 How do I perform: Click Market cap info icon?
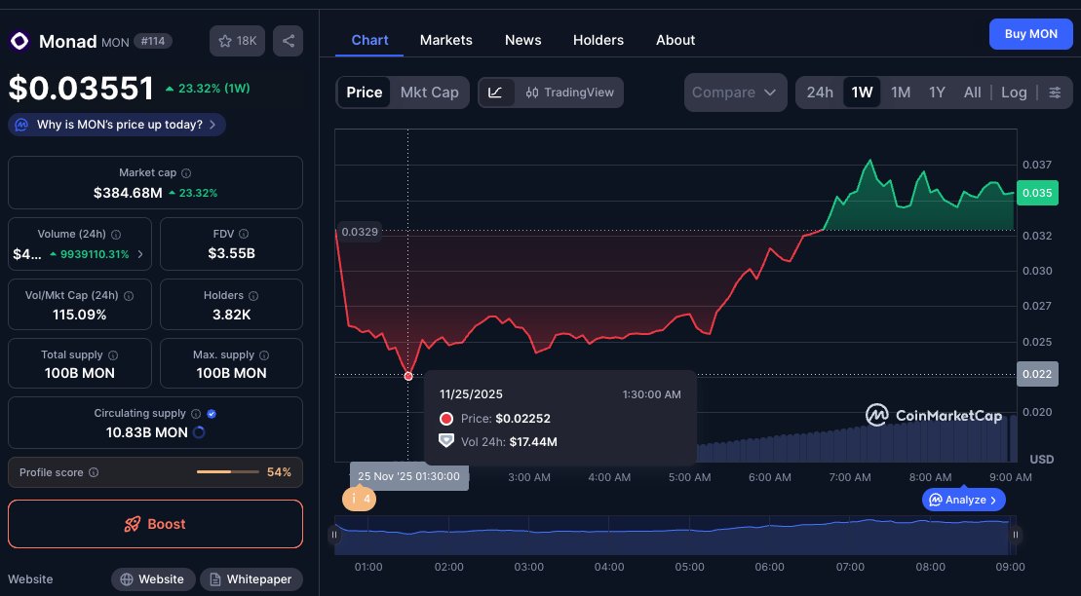pos(186,173)
